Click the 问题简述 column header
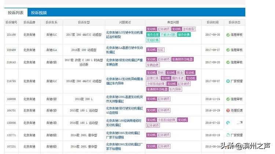Screen dimensions: 275x154 coord(125,22)
